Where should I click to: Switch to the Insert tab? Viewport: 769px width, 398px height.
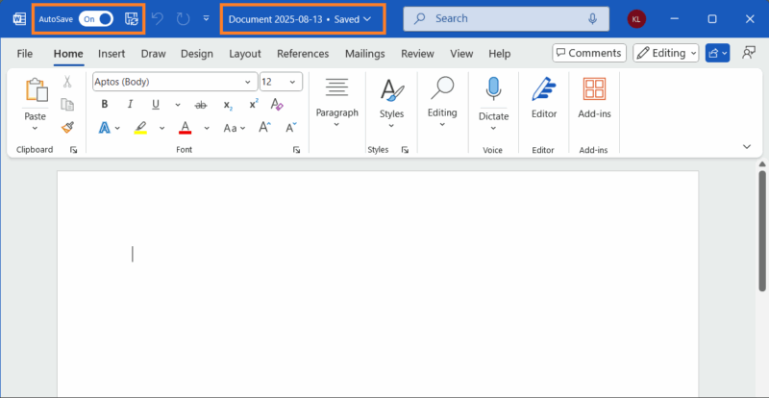tap(112, 54)
